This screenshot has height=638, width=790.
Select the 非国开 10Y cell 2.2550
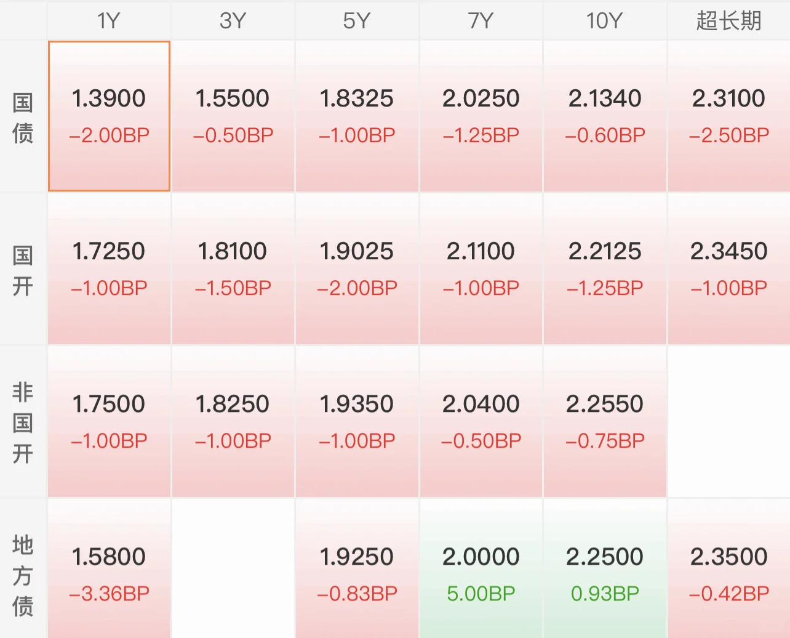tap(605, 421)
